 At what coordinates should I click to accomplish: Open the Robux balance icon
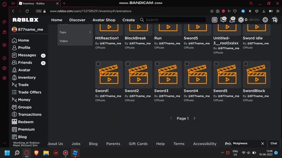241,20
